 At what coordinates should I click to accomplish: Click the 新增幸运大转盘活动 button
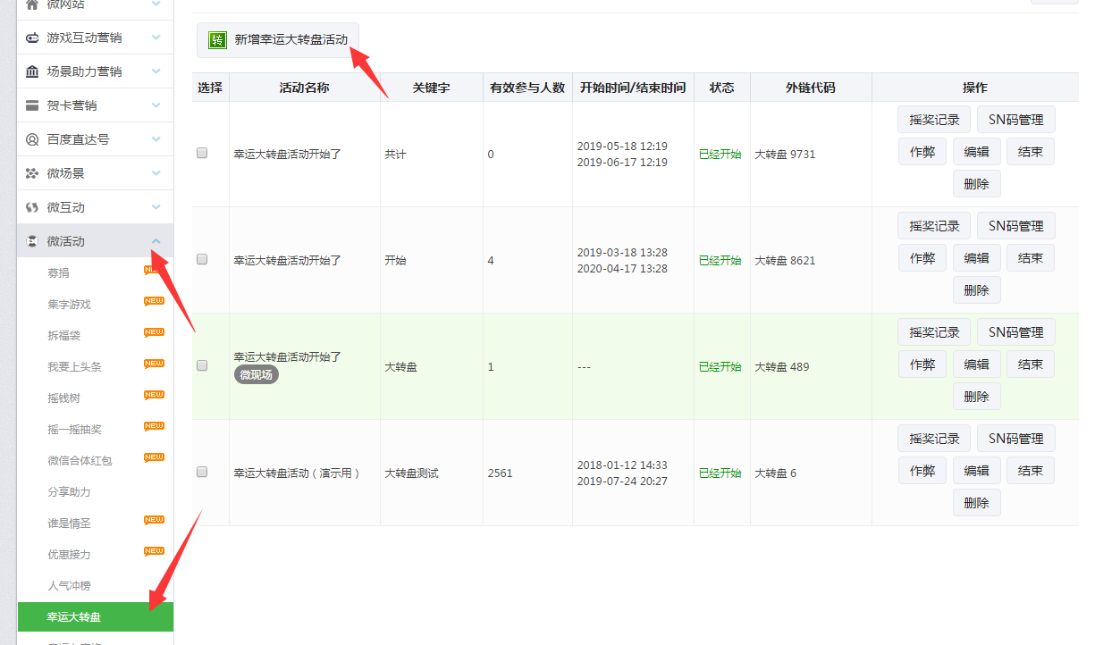[277, 40]
